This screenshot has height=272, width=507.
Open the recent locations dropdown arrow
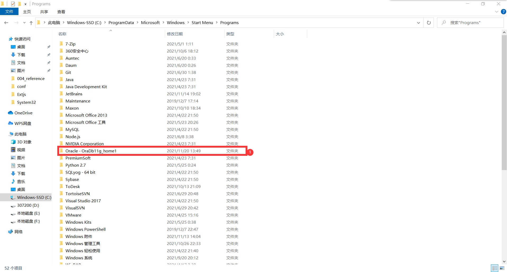pos(24,23)
